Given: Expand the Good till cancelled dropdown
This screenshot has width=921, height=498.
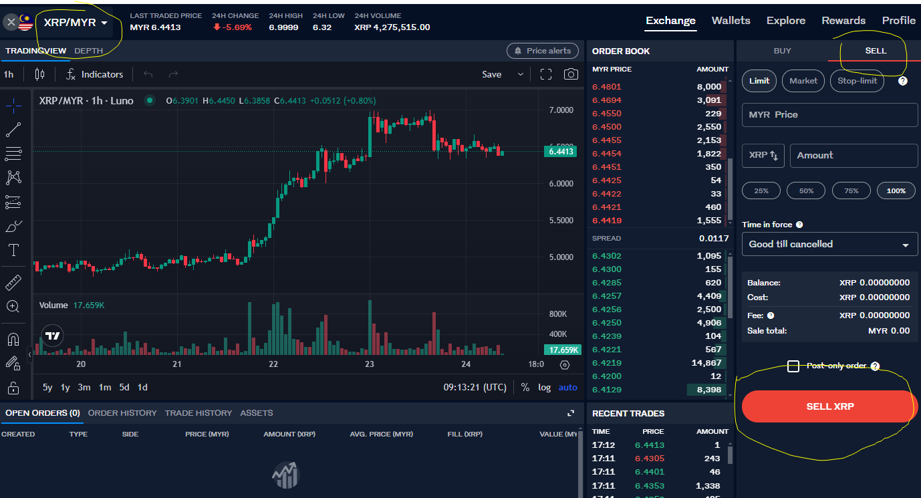Looking at the screenshot, I should [x=829, y=244].
